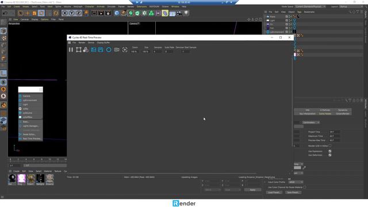Select the cyEnvironment object in Object Manager
368x207 pixels.
(x=277, y=32)
